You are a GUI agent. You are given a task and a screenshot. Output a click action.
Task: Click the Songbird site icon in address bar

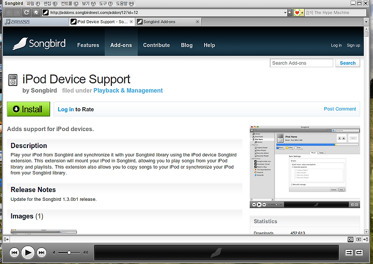(46, 12)
